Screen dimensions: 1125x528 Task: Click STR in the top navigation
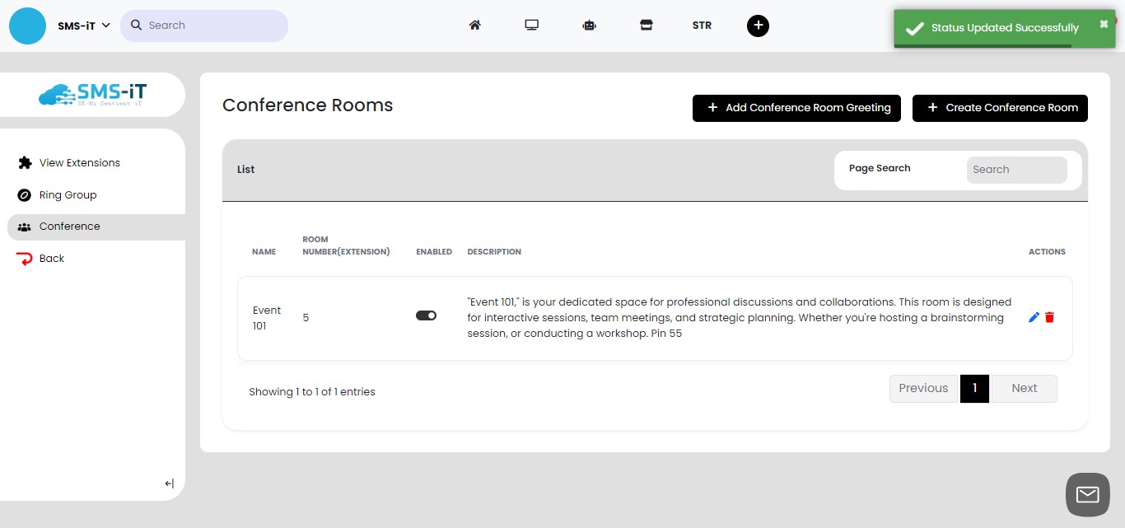(702, 26)
